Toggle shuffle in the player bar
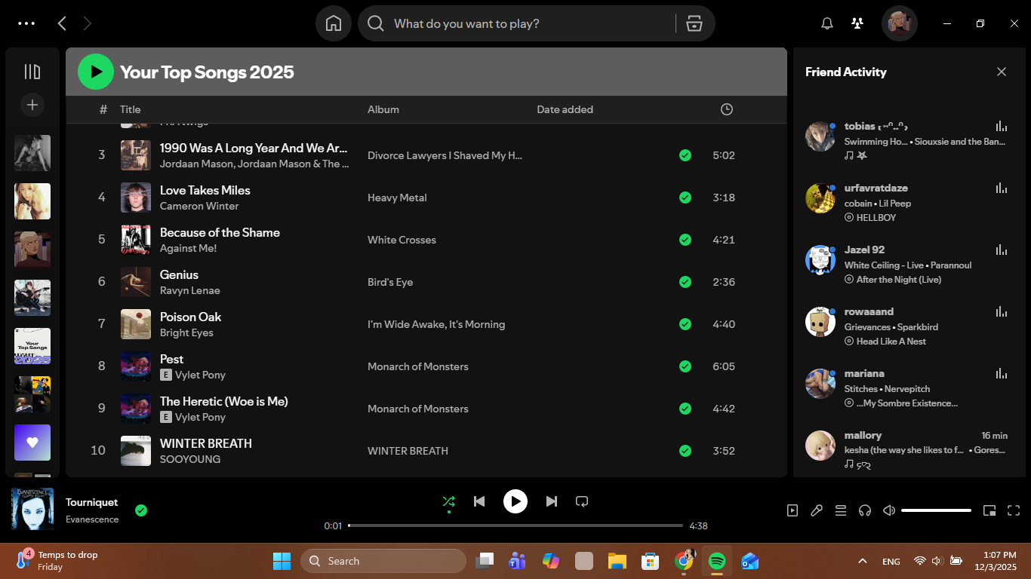Viewport: 1031px width, 579px height. click(449, 501)
